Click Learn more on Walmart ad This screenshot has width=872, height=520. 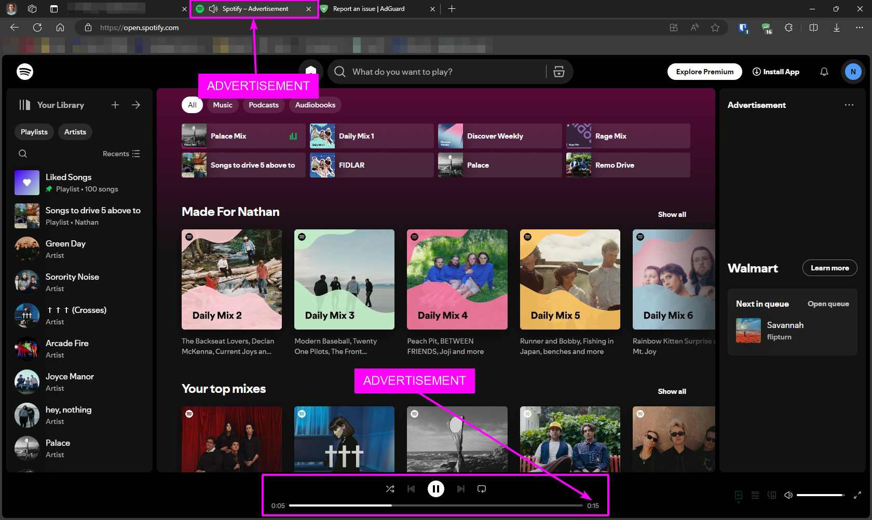830,268
